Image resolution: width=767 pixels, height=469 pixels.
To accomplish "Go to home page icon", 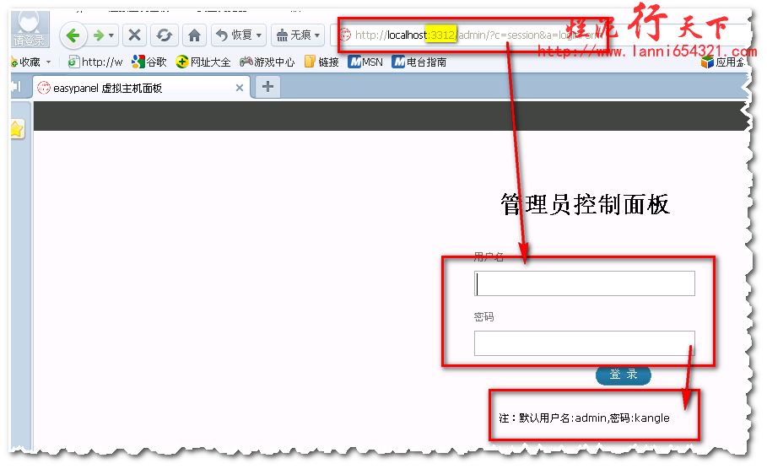I will coord(194,35).
